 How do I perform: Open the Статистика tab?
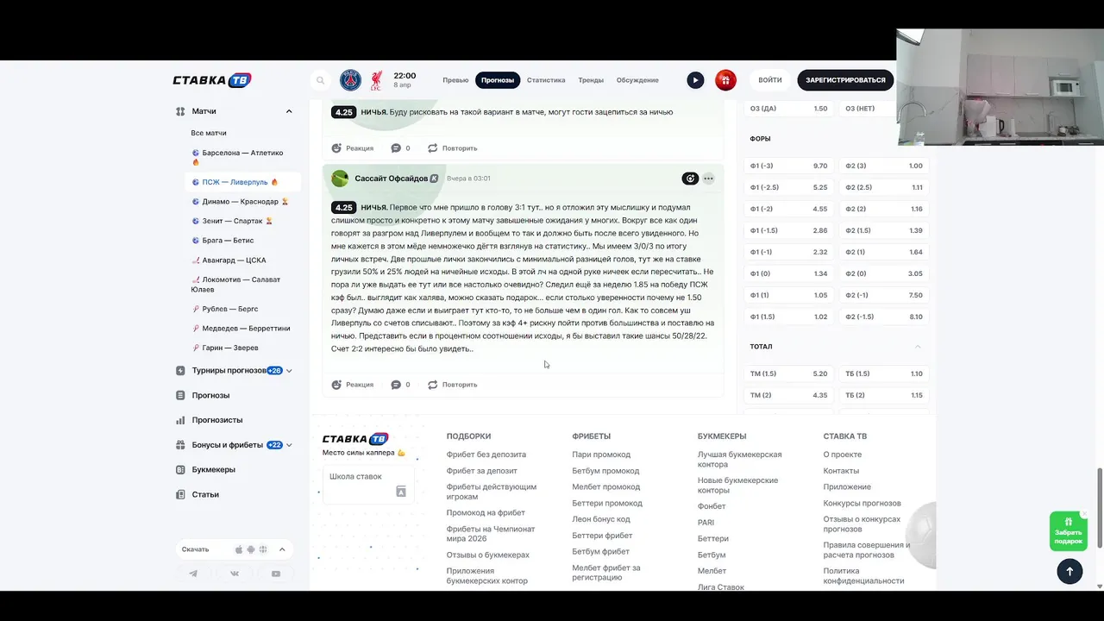546,80
